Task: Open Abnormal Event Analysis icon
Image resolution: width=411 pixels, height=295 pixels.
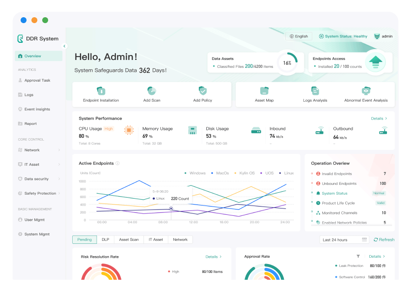Action: click(366, 91)
